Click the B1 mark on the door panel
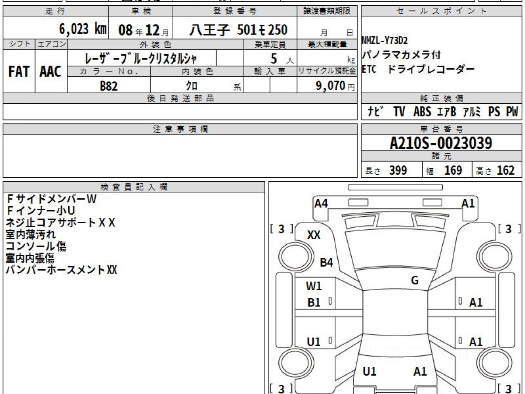The image size is (525, 394). point(314,303)
